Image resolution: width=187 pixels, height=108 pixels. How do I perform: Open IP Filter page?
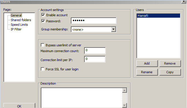pos(16,29)
